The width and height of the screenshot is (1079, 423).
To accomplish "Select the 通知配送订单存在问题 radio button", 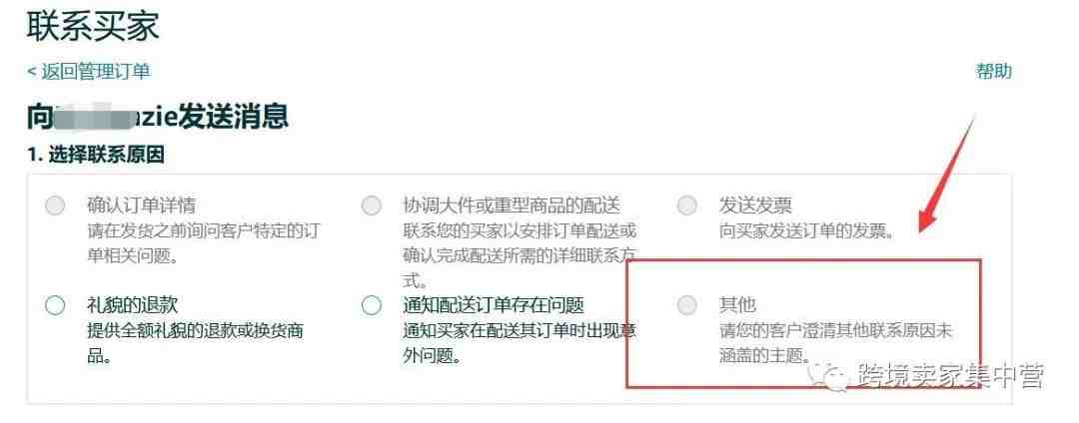I will coord(371,305).
